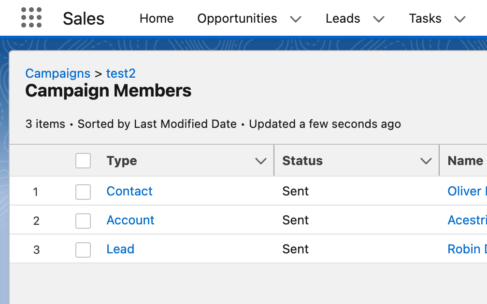
Task: Expand the Opportunities menu chevron
Action: point(296,19)
